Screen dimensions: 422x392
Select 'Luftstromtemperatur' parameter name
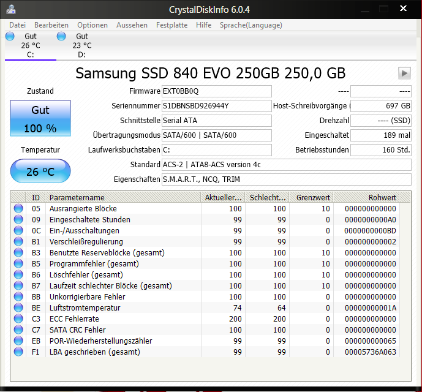(85, 308)
